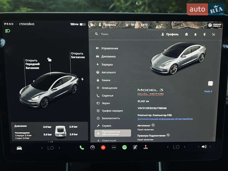Open Дополнительная информация об автомобиле link
228x171 pixels.
click(165, 119)
